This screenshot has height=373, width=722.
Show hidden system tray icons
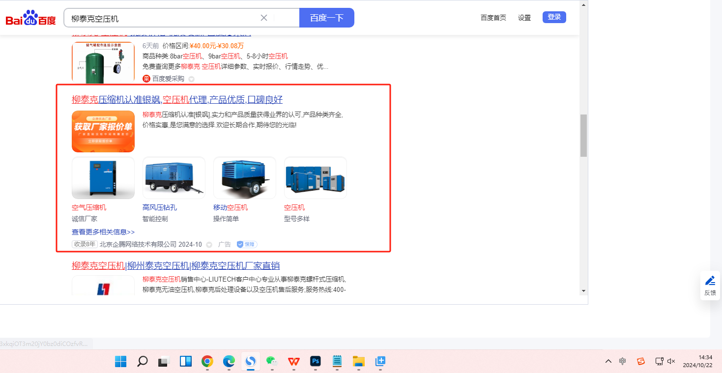608,361
